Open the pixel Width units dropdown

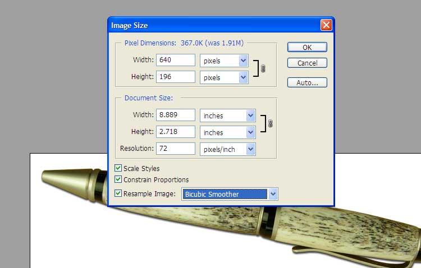[224, 61]
